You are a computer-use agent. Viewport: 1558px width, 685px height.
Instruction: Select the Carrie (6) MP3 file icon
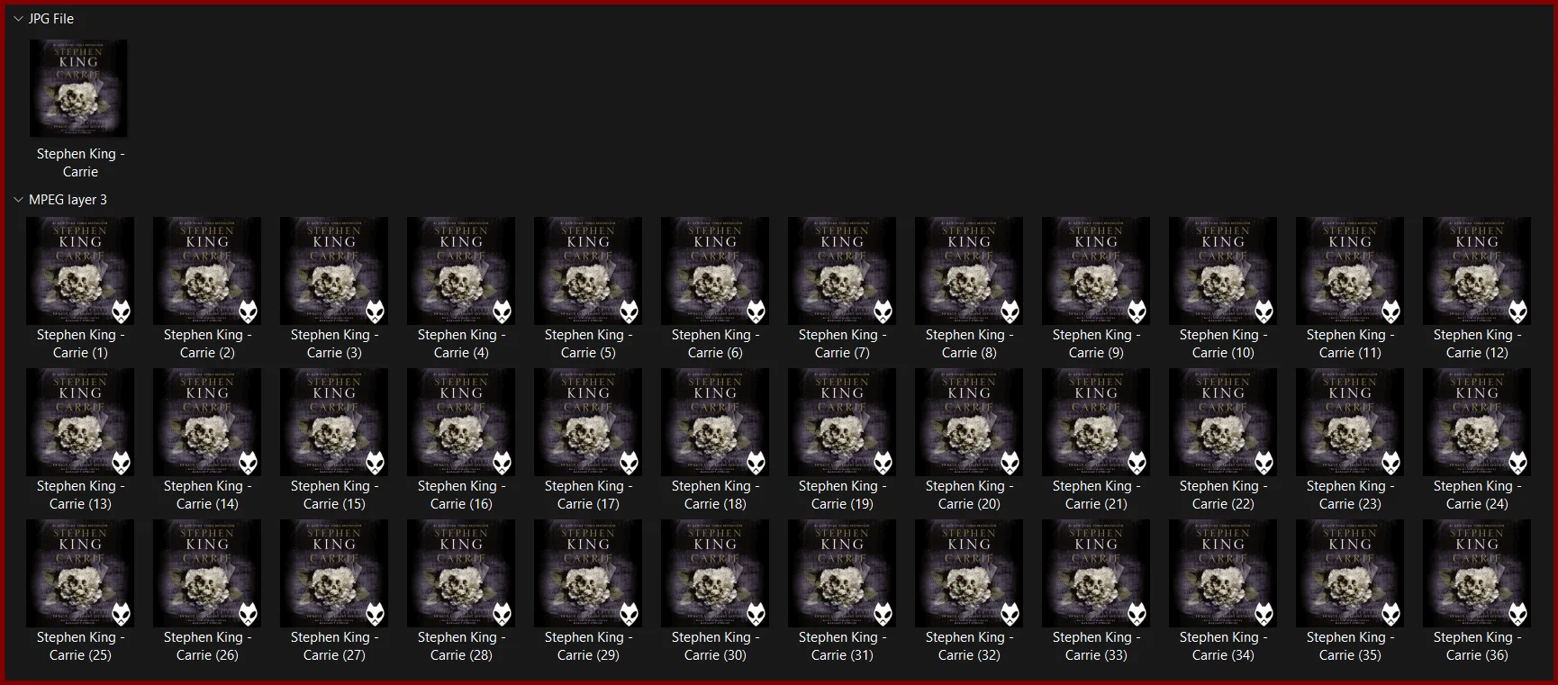(x=715, y=271)
